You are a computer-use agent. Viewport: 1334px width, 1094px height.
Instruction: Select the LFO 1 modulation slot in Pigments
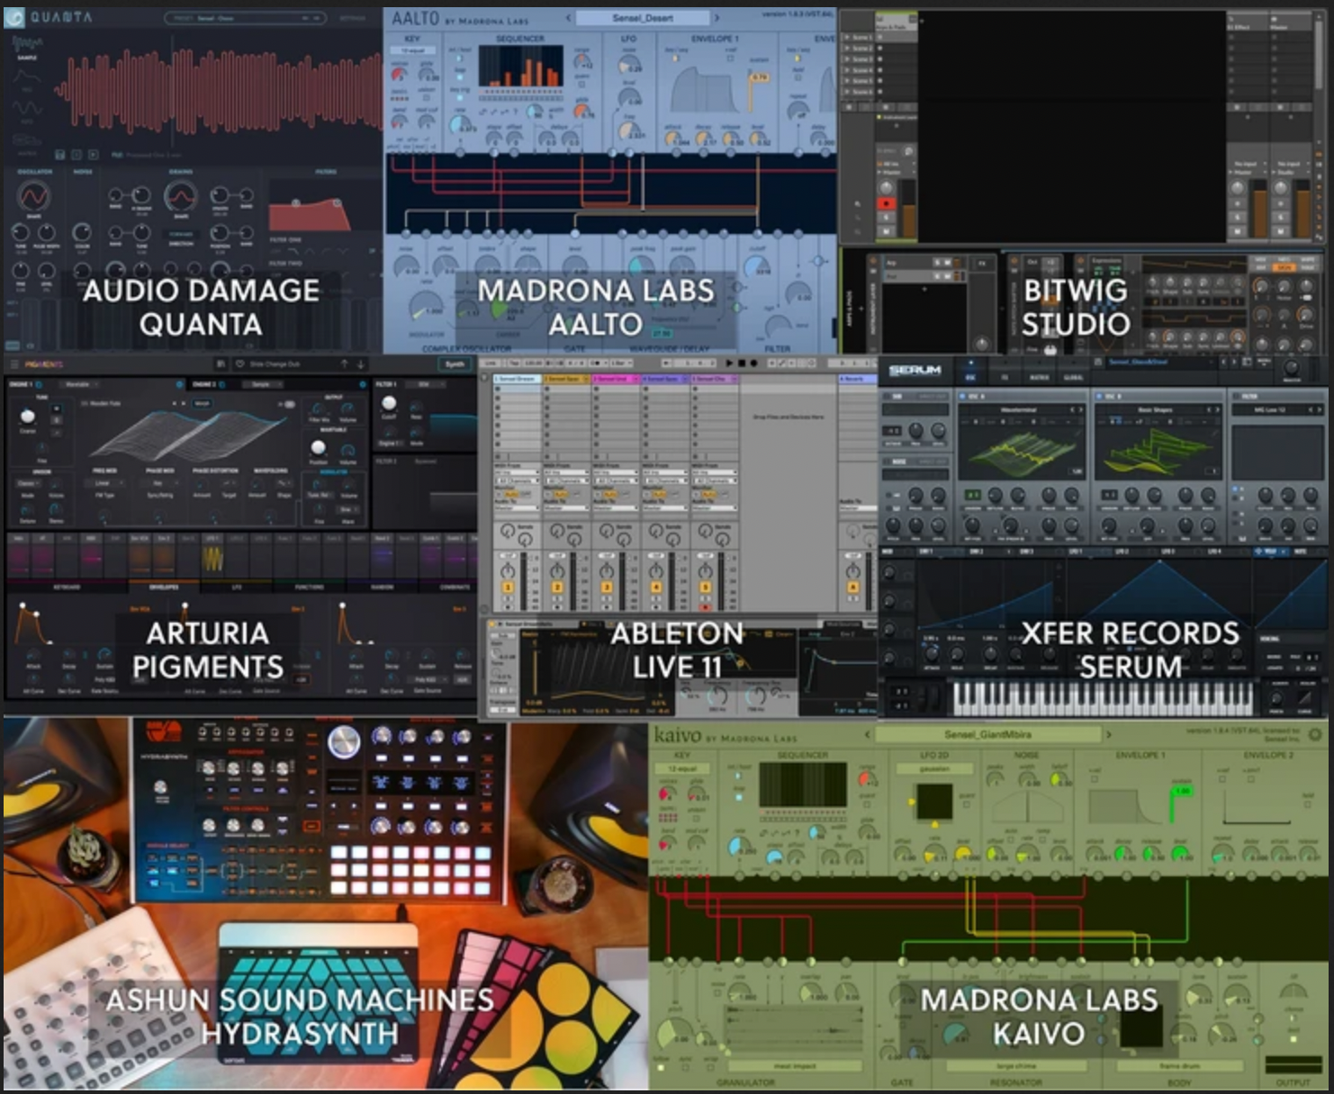(212, 556)
